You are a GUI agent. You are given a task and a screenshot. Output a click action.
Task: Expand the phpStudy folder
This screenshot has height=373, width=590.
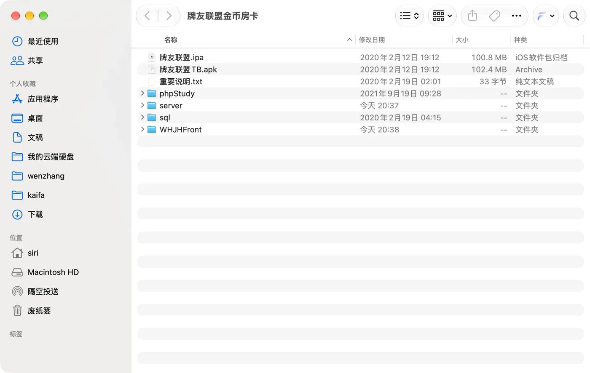[x=142, y=93]
